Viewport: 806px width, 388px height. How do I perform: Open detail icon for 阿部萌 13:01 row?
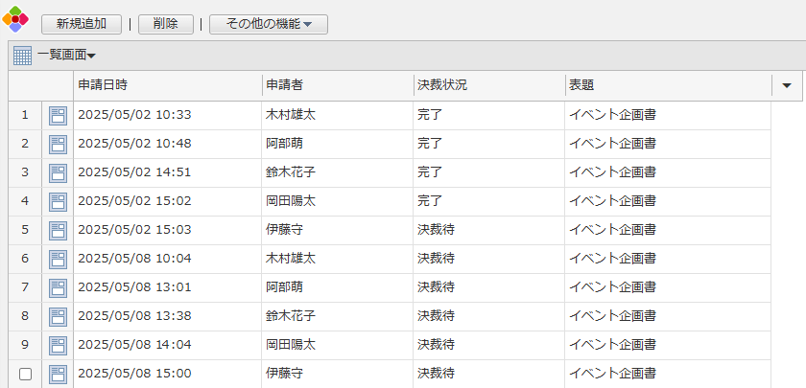(58, 288)
